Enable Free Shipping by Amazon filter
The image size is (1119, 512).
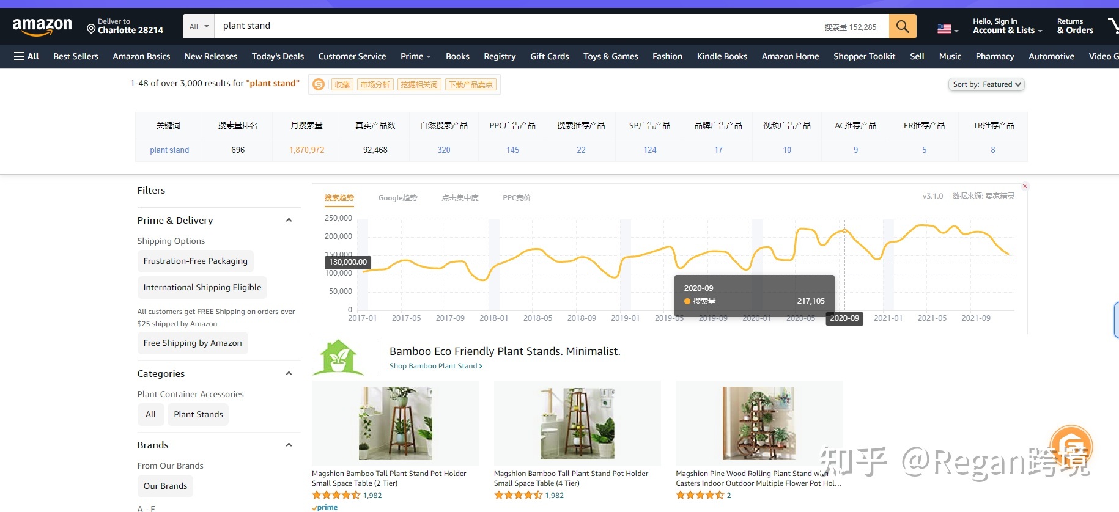[x=193, y=343]
